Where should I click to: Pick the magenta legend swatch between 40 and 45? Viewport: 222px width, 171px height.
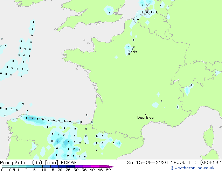click(95, 166)
